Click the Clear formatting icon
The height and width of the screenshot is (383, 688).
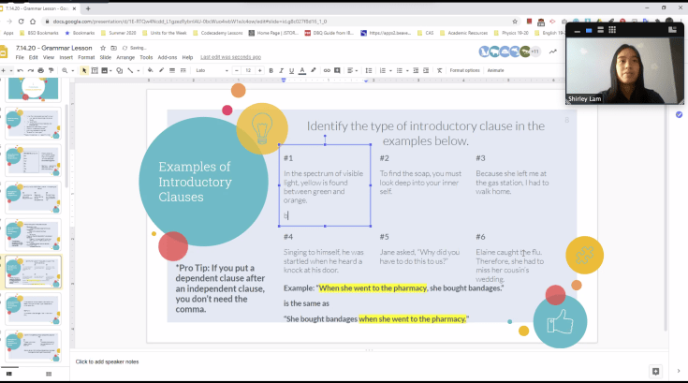pos(437,70)
